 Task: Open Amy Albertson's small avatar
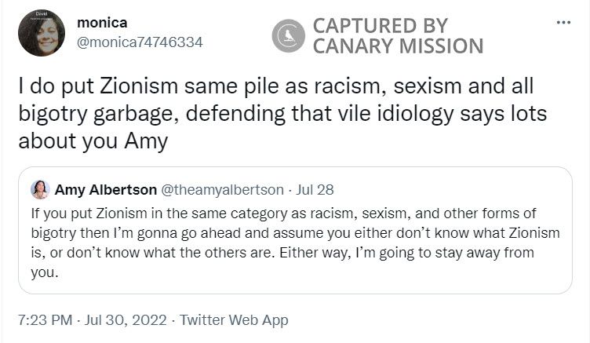tap(40, 189)
